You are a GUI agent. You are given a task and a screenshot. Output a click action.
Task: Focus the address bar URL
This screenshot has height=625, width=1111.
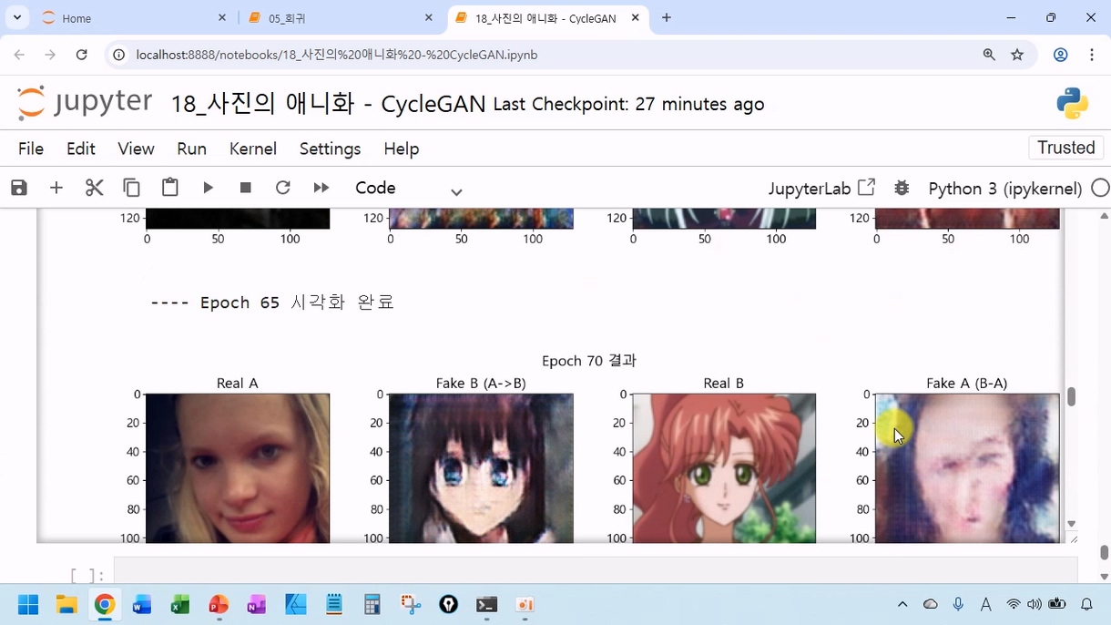337,55
